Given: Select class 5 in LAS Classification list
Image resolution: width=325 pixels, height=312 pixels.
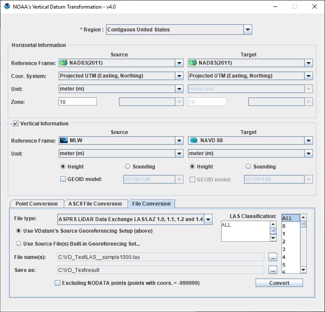Looking at the screenshot, I should [291, 265].
